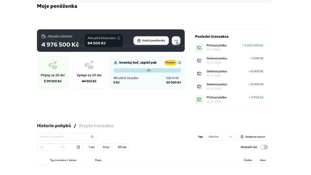This screenshot has height=175, width=311.
Task: Click the Typ transakce / datum column header
Action: pos(63,160)
